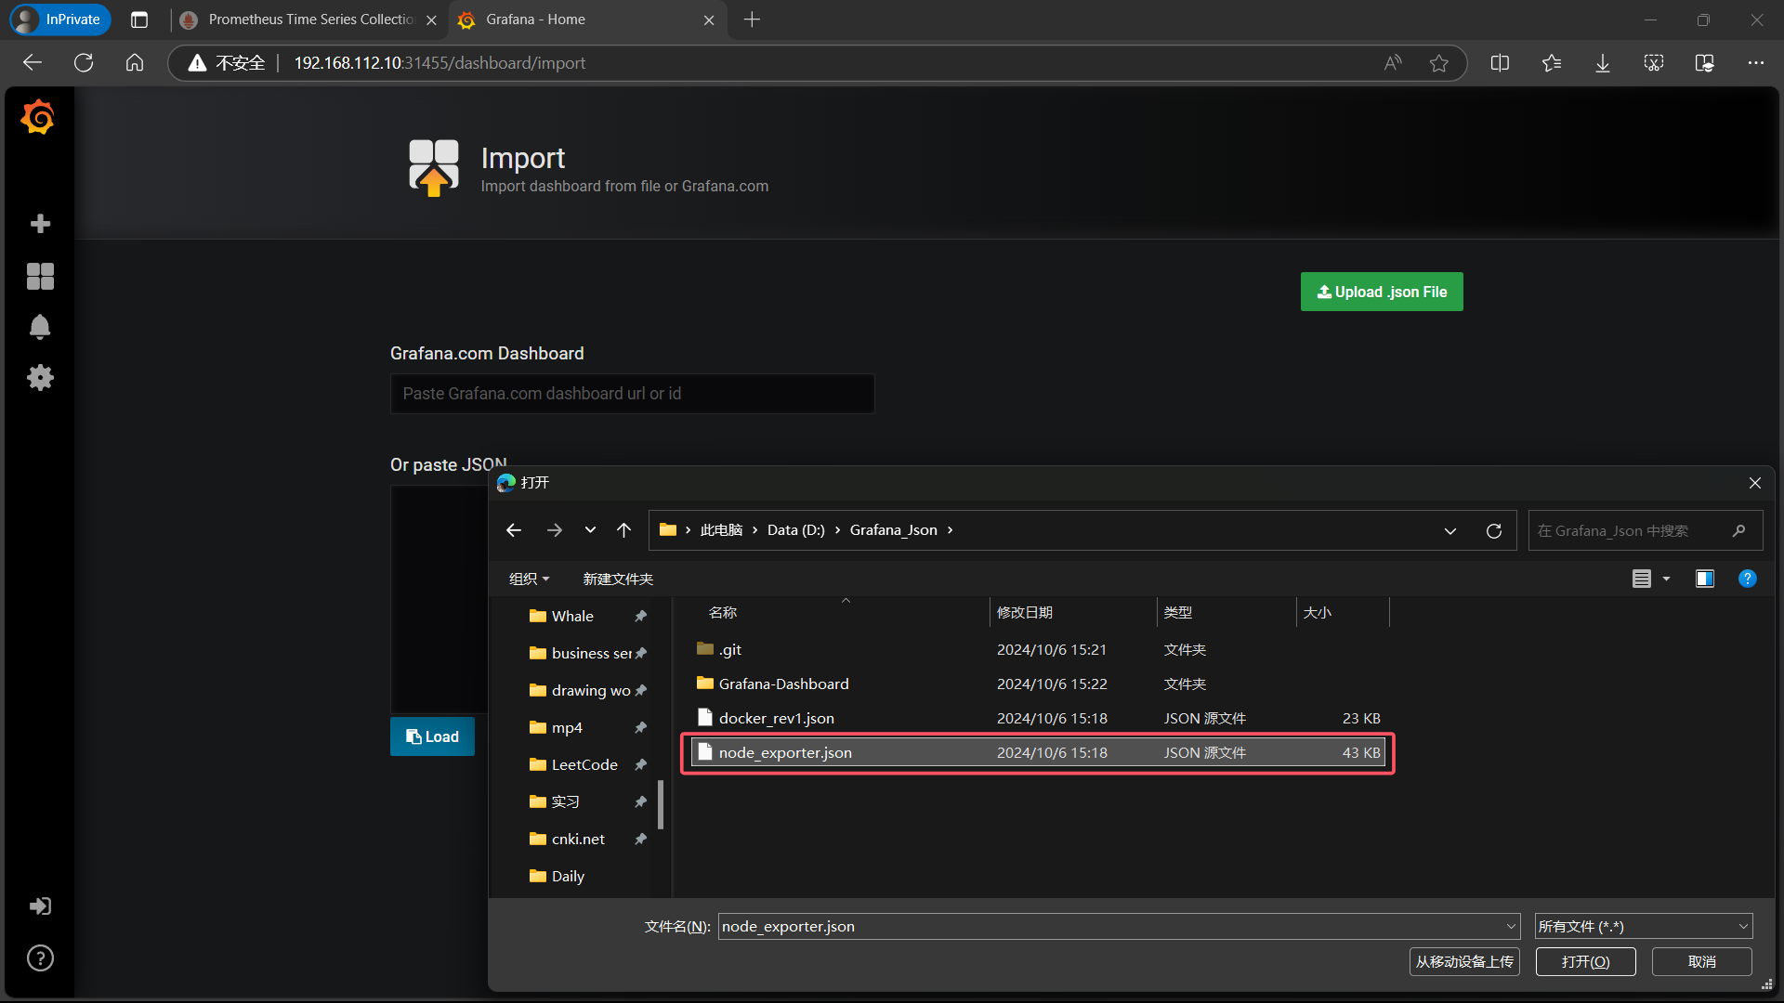Expand the address bar path dropdown

pyautogui.click(x=1449, y=530)
